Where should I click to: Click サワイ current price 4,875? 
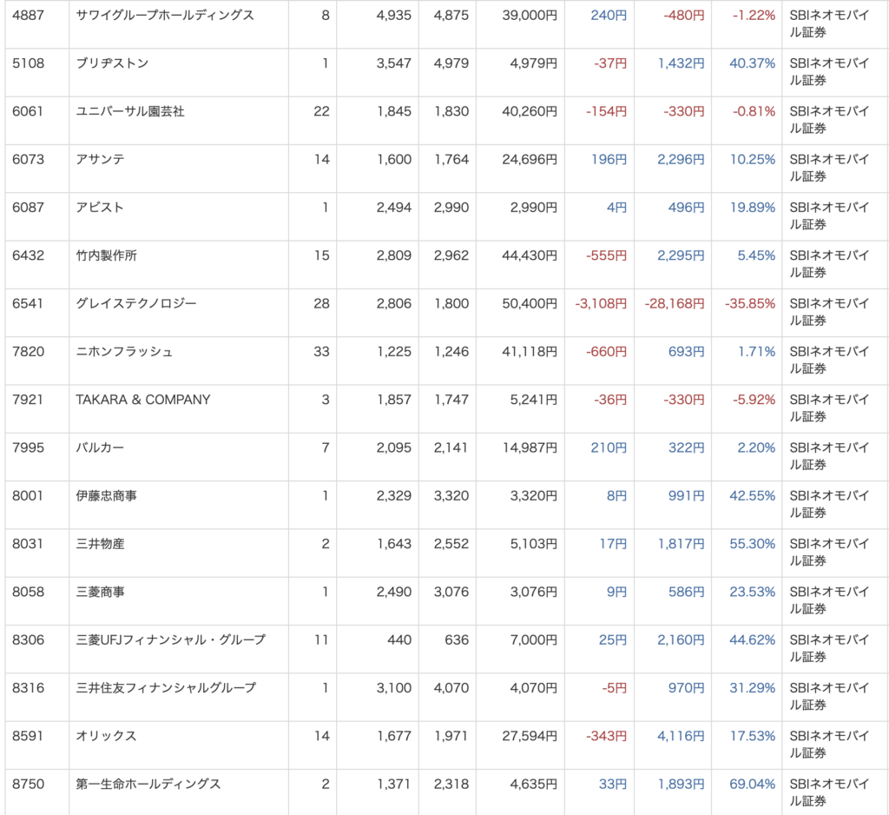click(451, 16)
